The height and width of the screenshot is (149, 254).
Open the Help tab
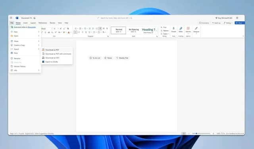pos(66,23)
